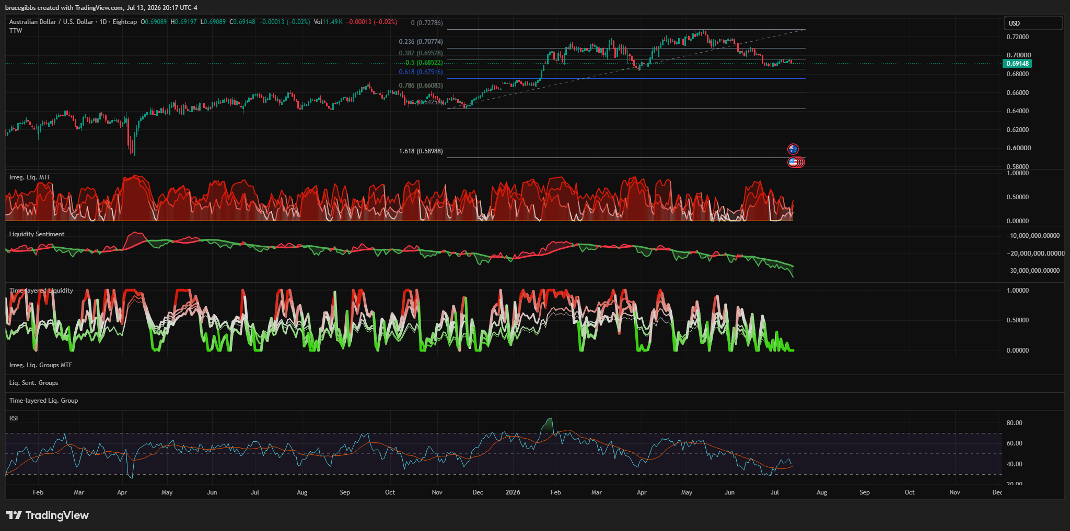The image size is (1070, 531).
Task: Select the Australian Dollar / U.S. Dollar symbol title
Action: (51, 22)
